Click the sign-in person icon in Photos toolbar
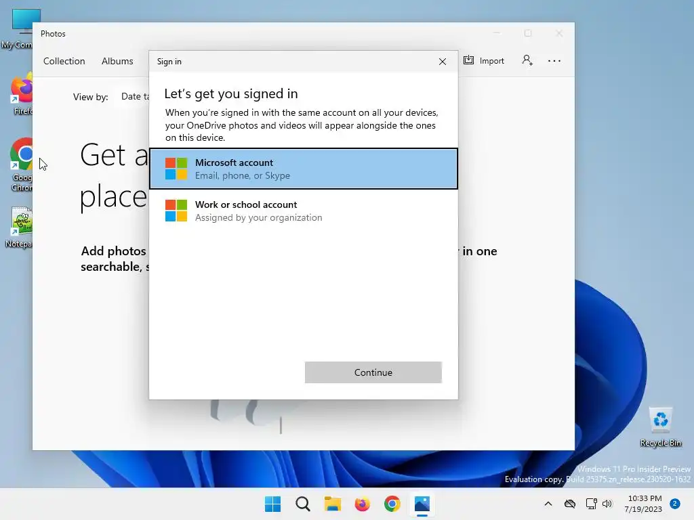This screenshot has height=520, width=694. pos(527,60)
